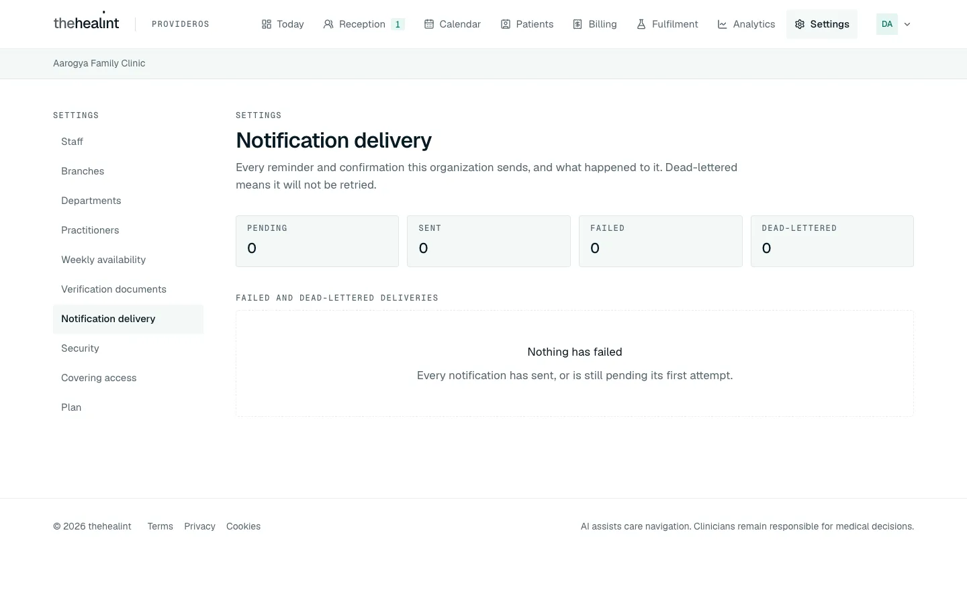The image size is (967, 604).
Task: Open the Privacy footer link
Action: (x=199, y=526)
